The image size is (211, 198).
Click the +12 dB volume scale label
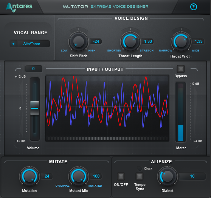pos(20,76)
